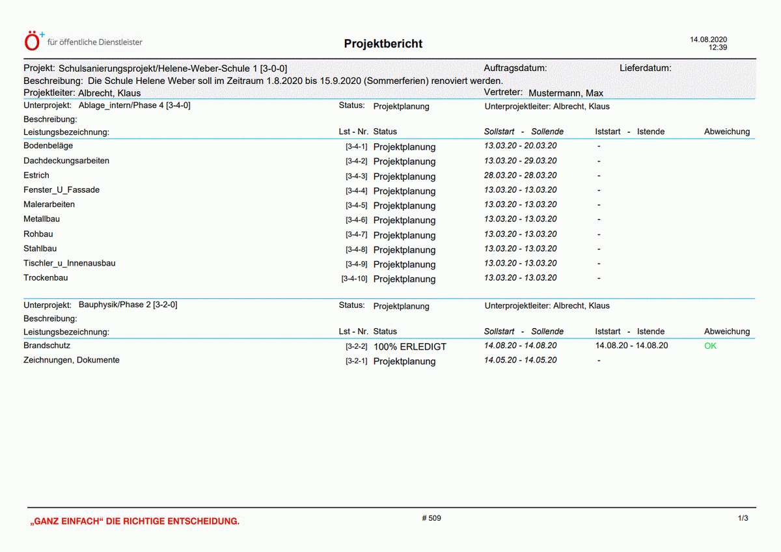Viewport: 781px width, 552px height.
Task: Click the red Ö+ company logo
Action: pos(34,41)
